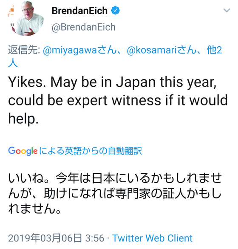Click the blue verified badge
Viewport: 238px width, 249px height.
coord(115,11)
